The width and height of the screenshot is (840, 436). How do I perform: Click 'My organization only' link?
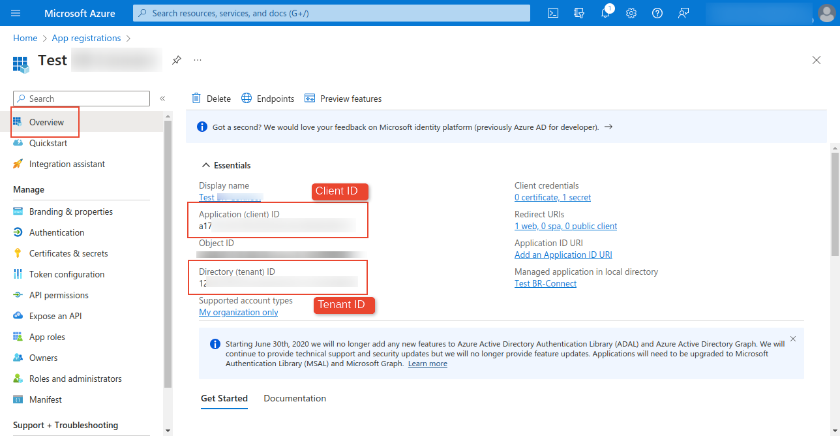pos(239,312)
